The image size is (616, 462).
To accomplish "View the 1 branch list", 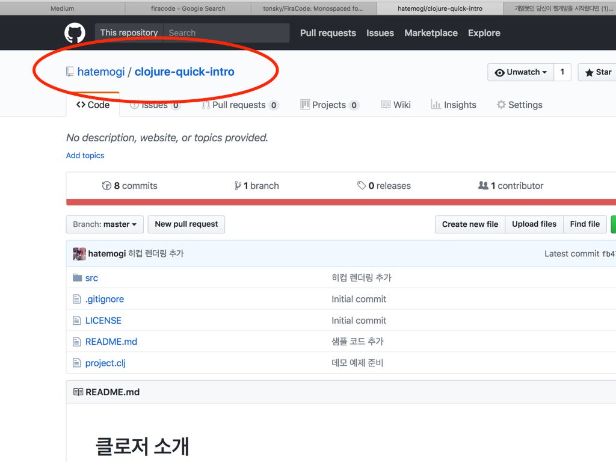I will 256,185.
